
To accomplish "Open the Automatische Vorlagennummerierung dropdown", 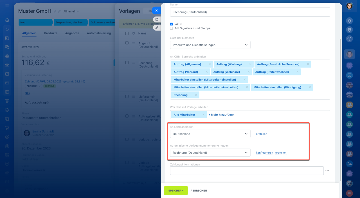I will tap(210, 153).
